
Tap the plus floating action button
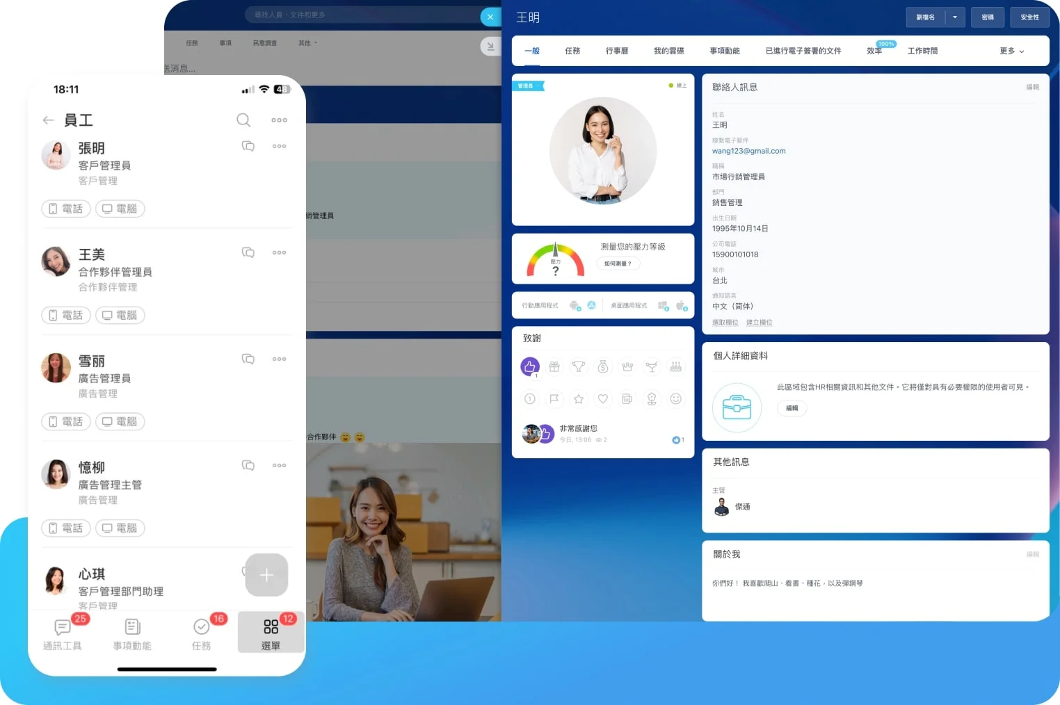266,575
